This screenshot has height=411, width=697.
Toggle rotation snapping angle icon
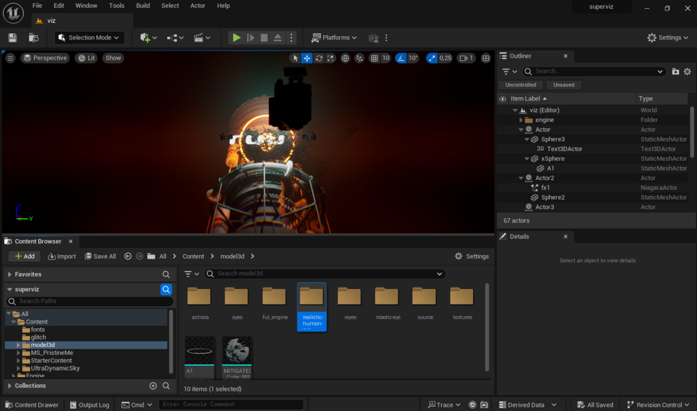(x=401, y=58)
